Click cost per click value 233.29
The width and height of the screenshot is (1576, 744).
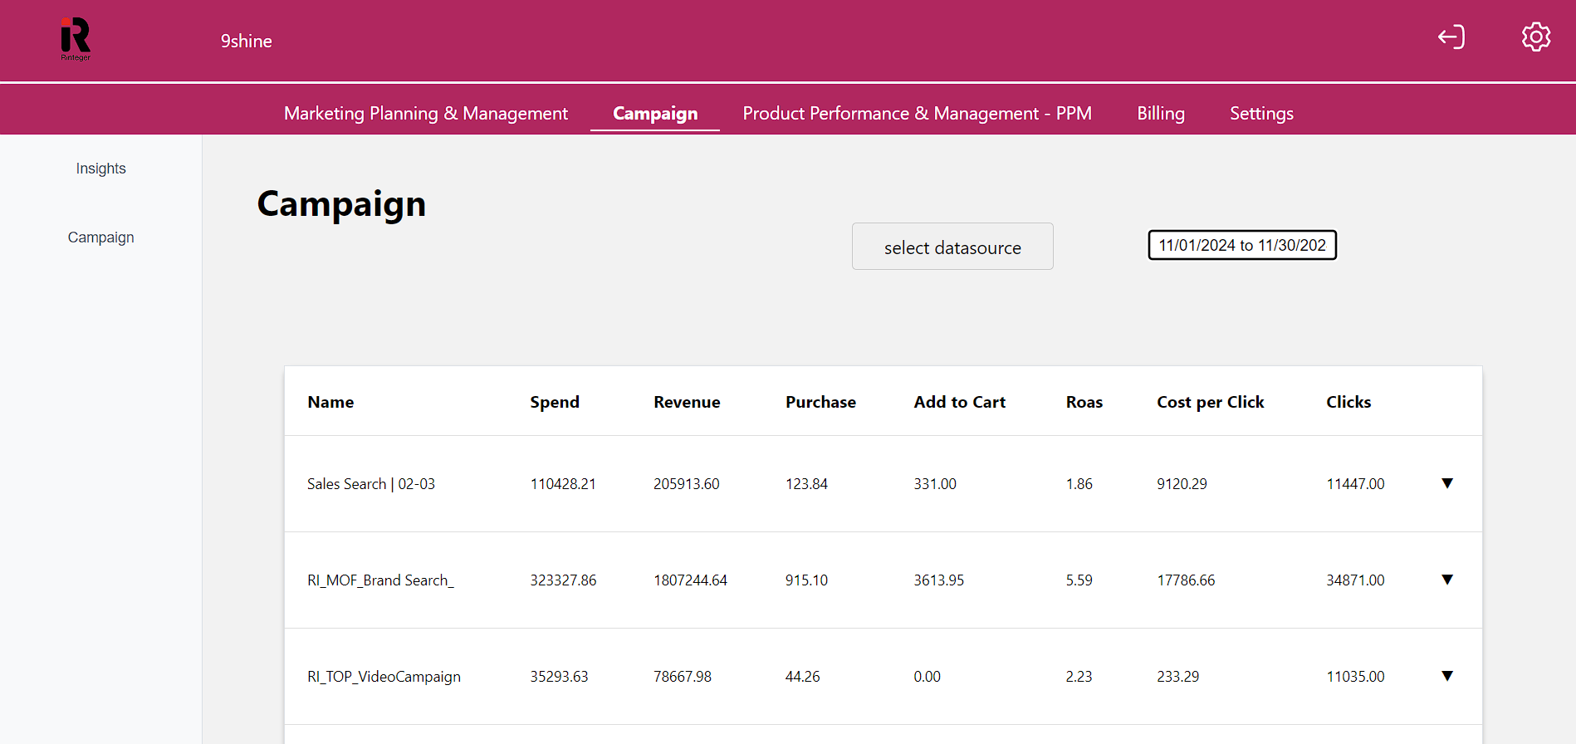coord(1177,677)
